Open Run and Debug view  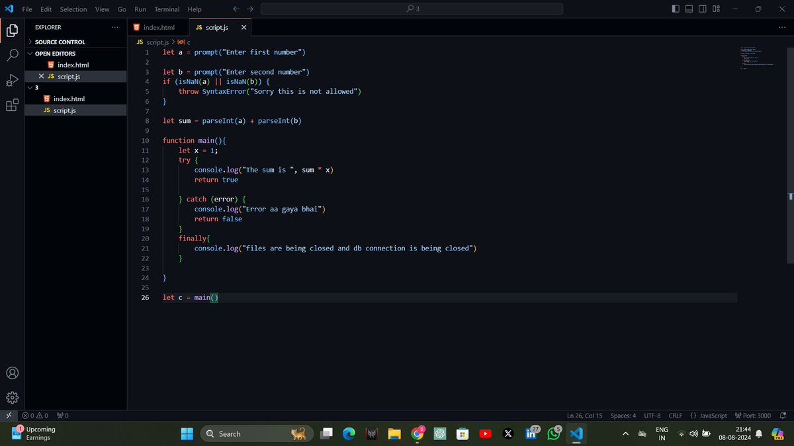click(x=12, y=80)
